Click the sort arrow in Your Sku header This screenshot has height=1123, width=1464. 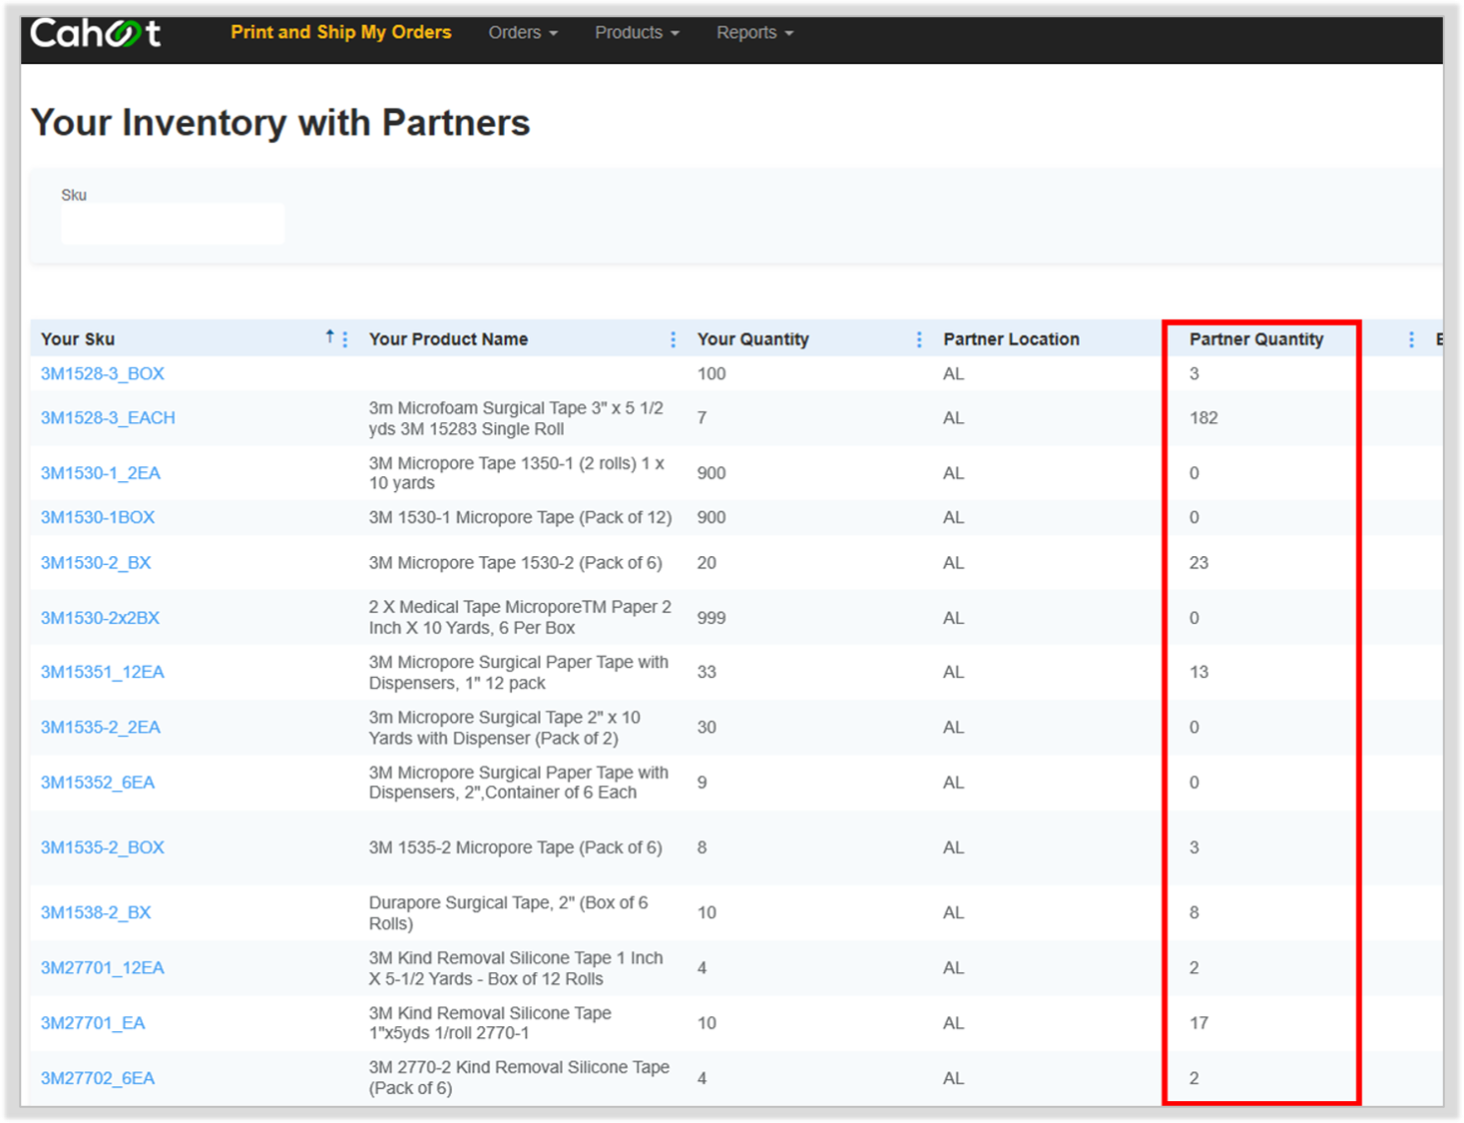[x=329, y=337]
